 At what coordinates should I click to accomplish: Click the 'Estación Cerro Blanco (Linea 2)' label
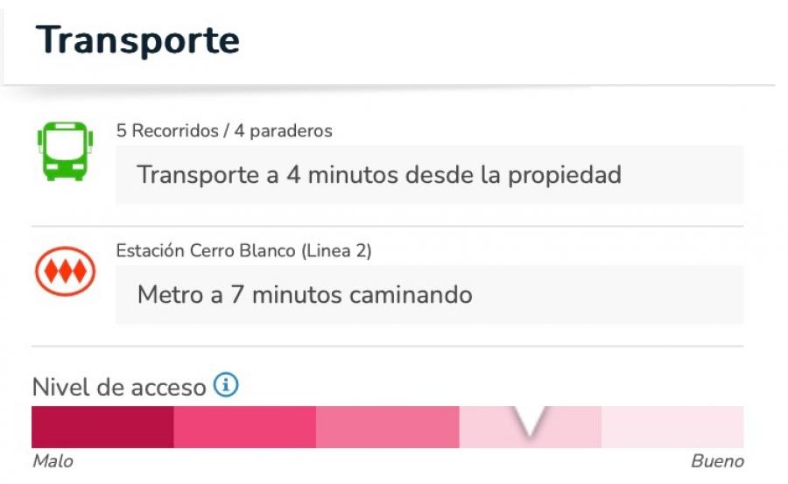243,250
